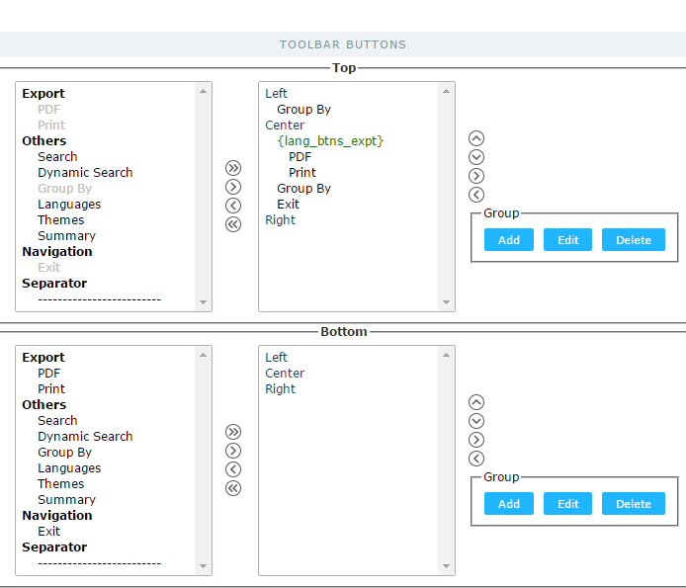The image size is (686, 588).
Task: Move selected item down in Bottom toolbar
Action: (x=476, y=421)
